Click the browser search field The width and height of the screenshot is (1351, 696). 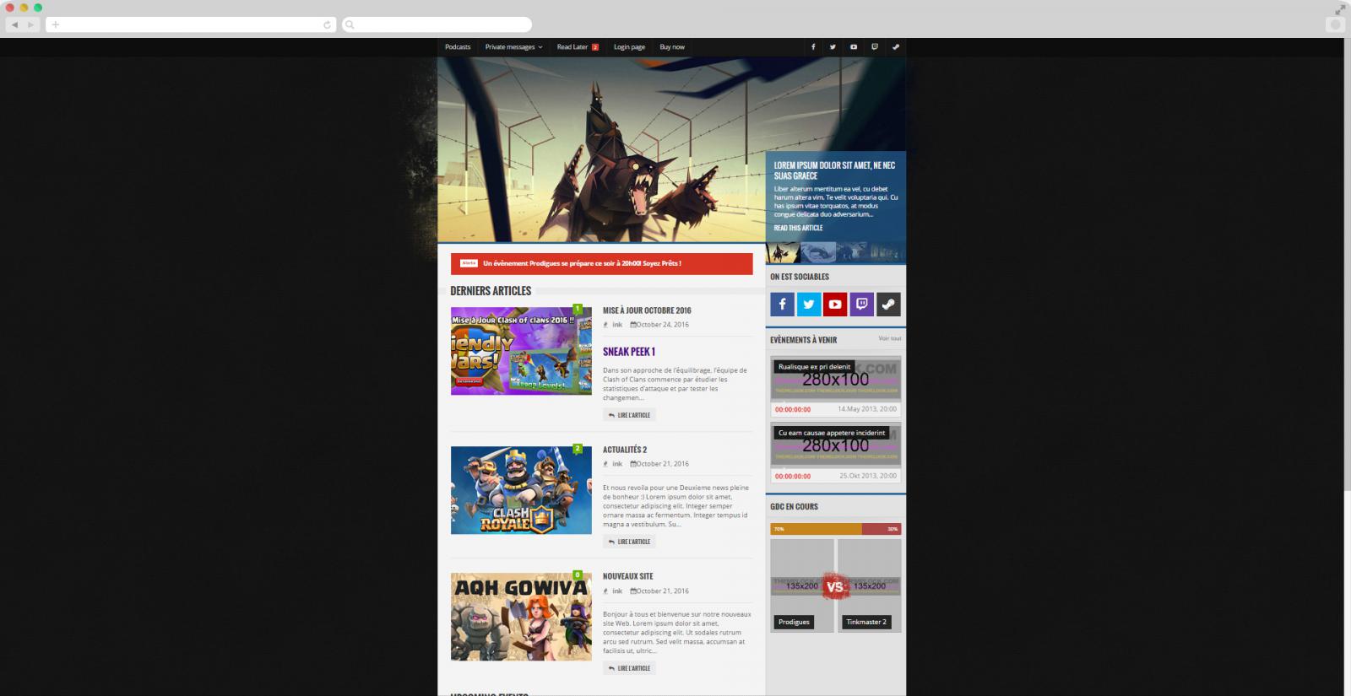point(437,24)
